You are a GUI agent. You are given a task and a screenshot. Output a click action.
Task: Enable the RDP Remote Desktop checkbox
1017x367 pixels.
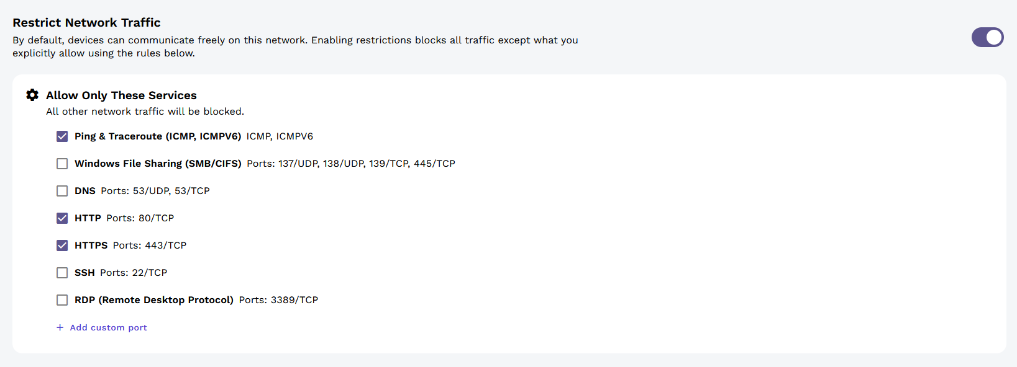click(62, 300)
